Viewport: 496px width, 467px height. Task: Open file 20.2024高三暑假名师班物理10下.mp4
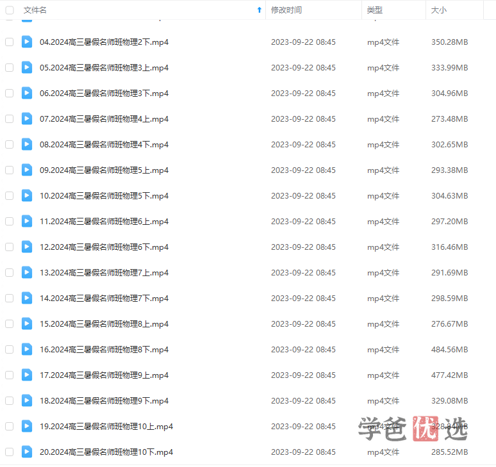point(106,452)
